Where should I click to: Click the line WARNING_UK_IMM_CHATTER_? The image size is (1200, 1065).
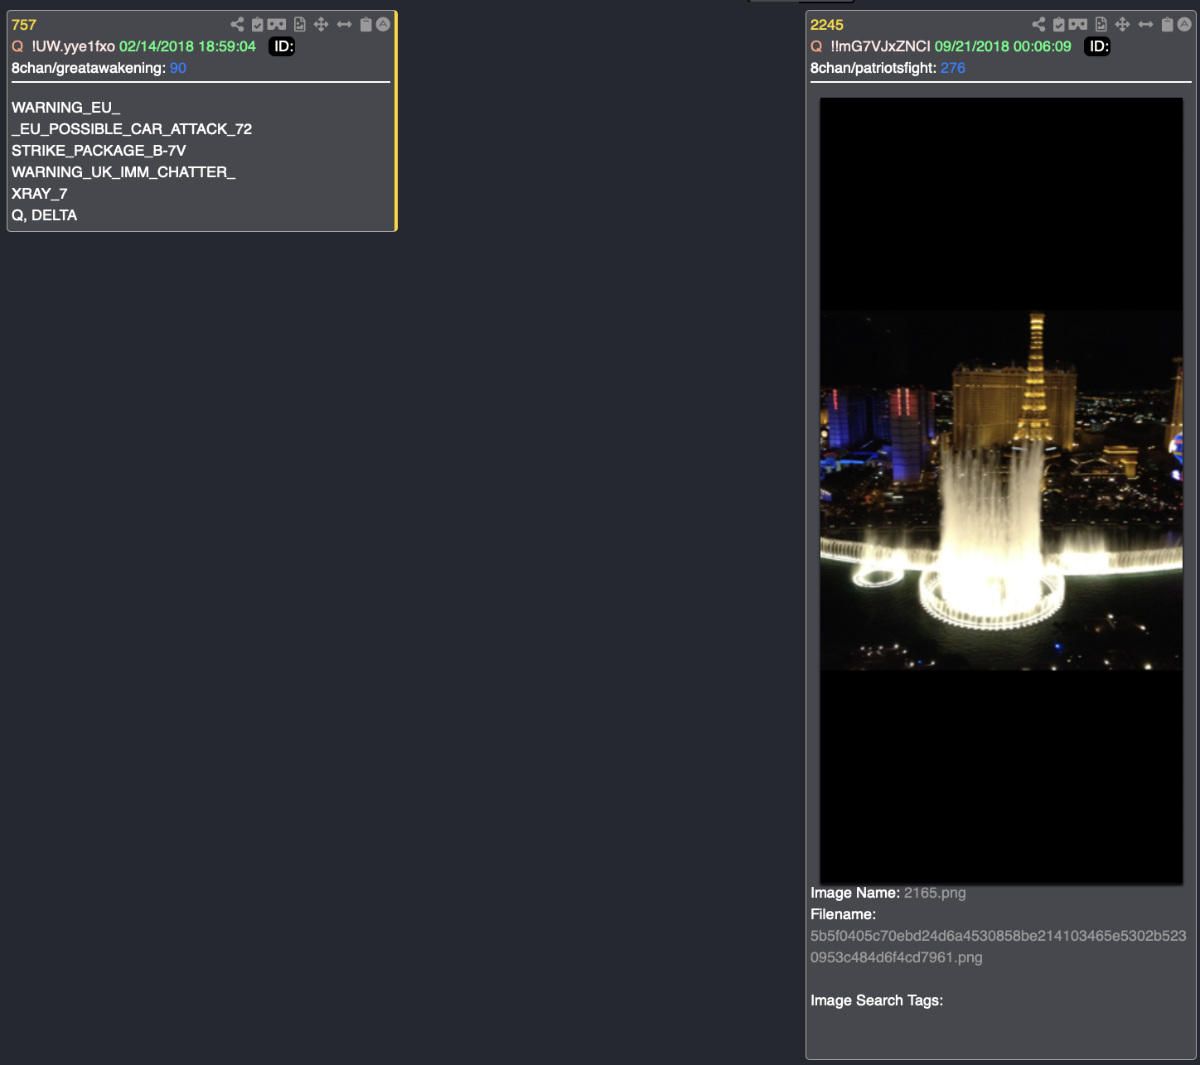point(123,172)
